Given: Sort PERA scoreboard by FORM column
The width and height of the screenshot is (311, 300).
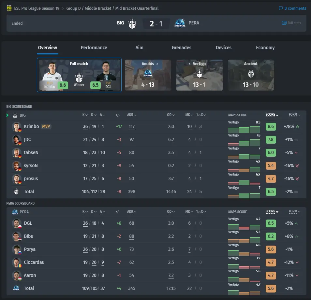Looking at the screenshot, I should pos(294,211).
